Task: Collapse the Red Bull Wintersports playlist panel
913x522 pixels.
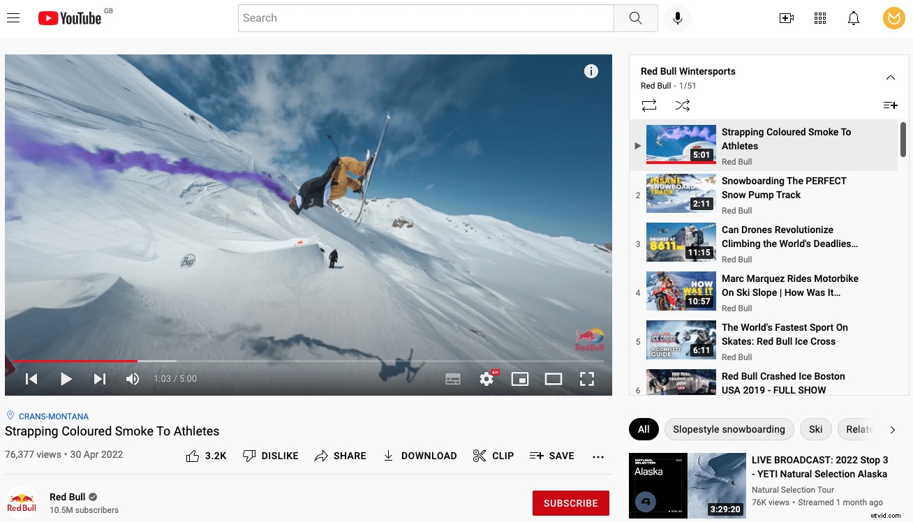Action: 891,77
